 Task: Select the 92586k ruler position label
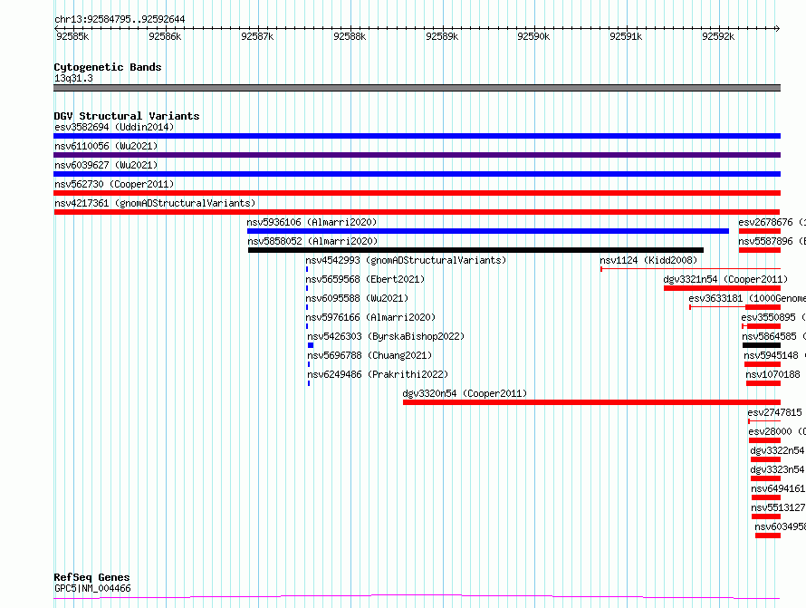tap(165, 36)
